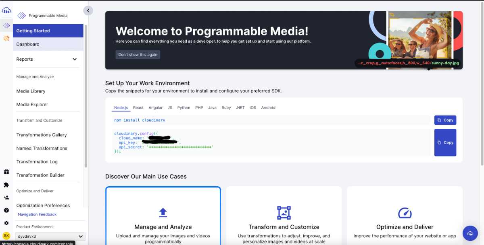Switch to the Android tab
Screen dimensions: 484x245
268,108
